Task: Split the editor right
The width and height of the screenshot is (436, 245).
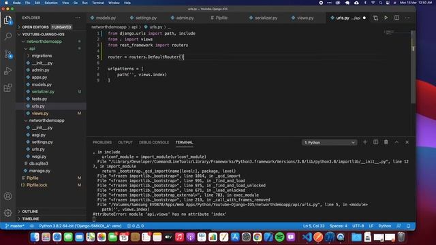Action: click(x=396, y=18)
